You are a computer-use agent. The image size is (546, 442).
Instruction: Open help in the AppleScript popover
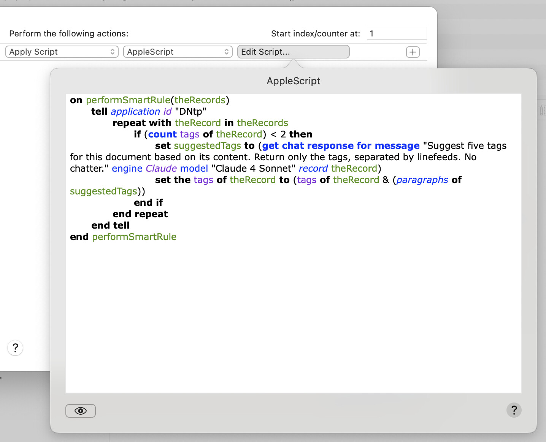(x=514, y=410)
